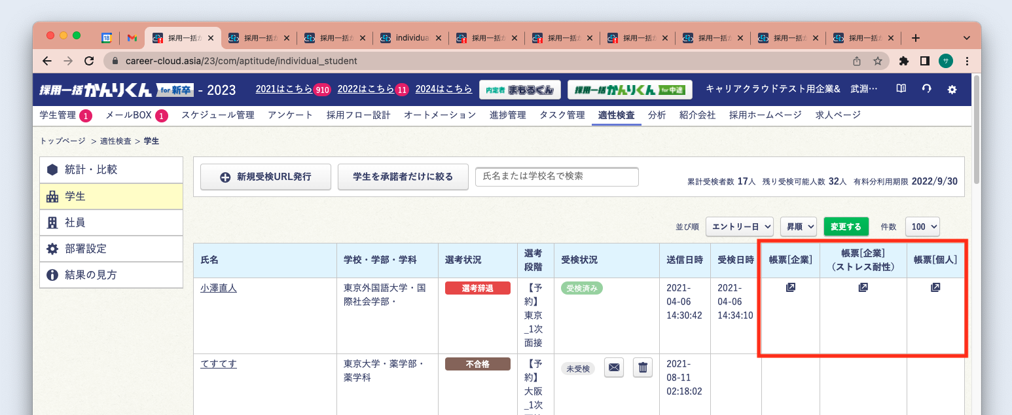
Task: Open the 分析 menu item
Action: point(657,114)
